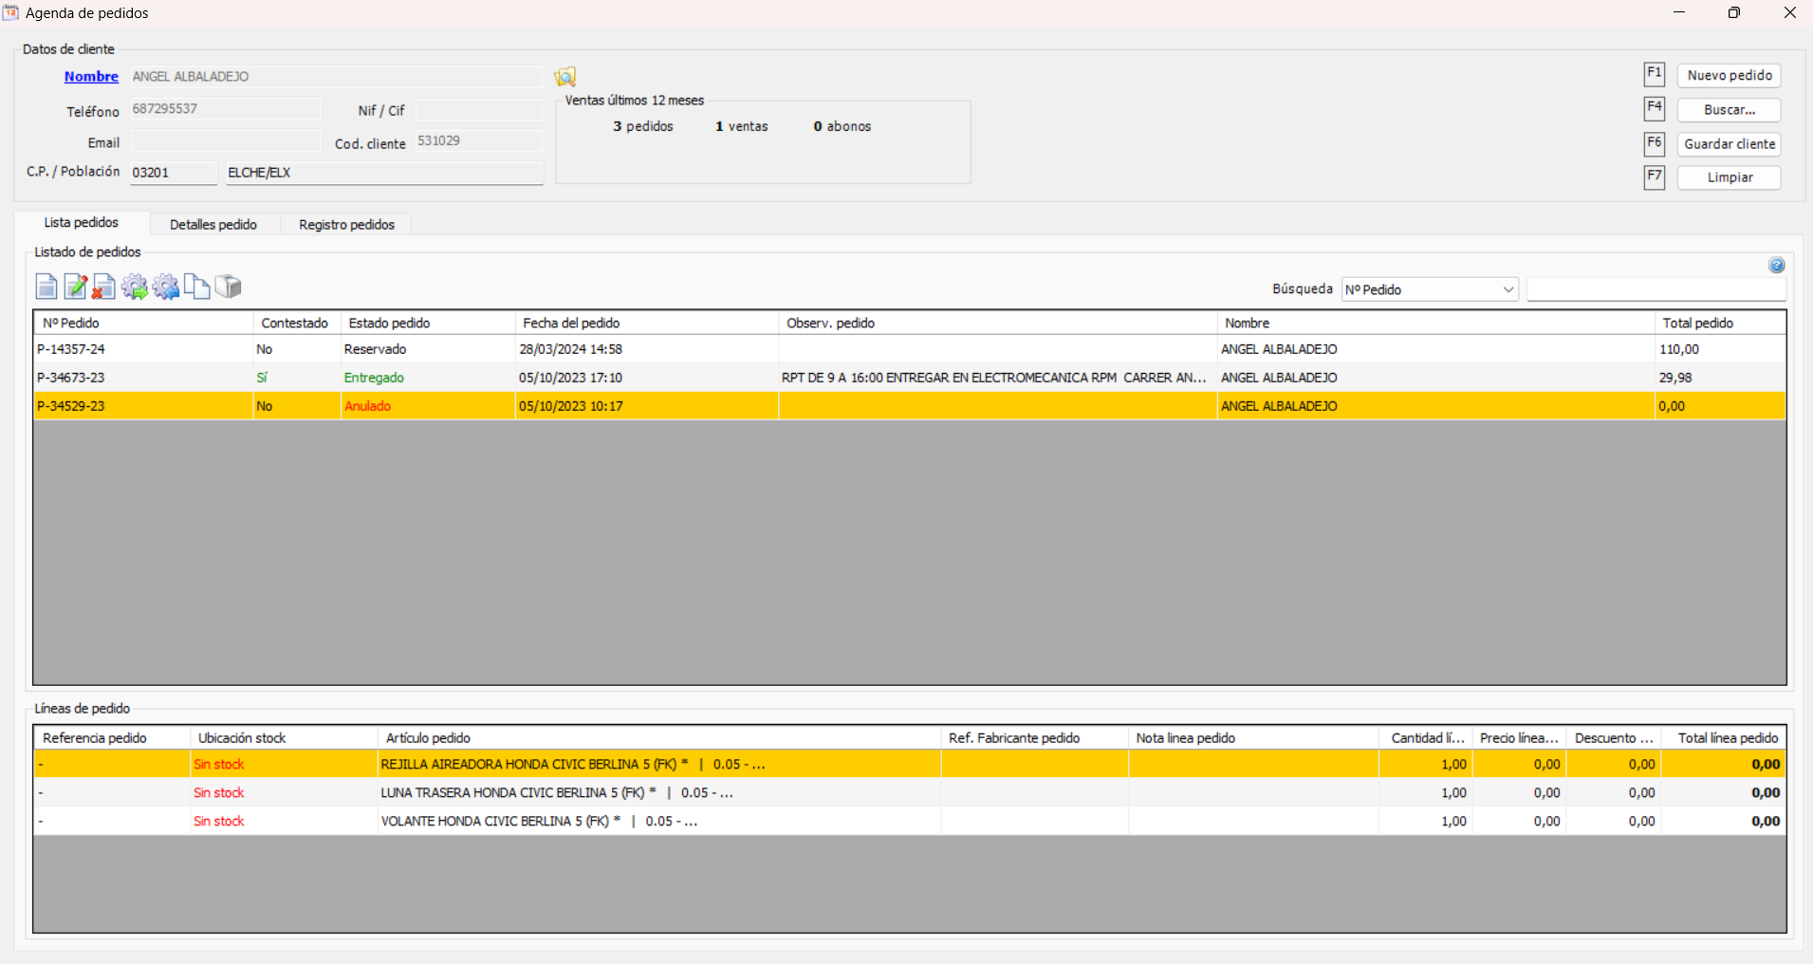Open customer search folder icon
The height and width of the screenshot is (964, 1813).
(x=565, y=77)
